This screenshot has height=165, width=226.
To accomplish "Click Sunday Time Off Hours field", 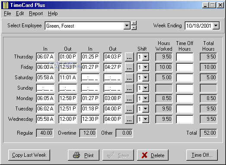I will click(x=185, y=88).
